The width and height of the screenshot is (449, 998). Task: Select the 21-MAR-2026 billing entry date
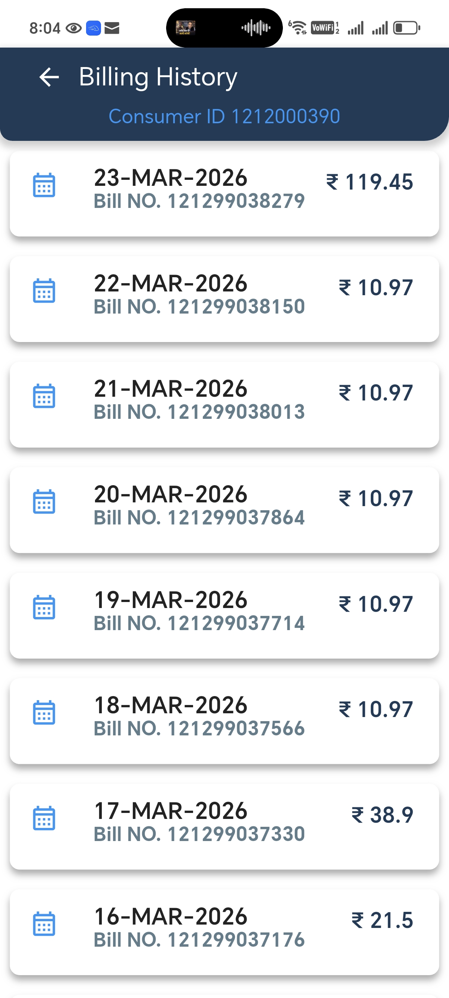[170, 388]
